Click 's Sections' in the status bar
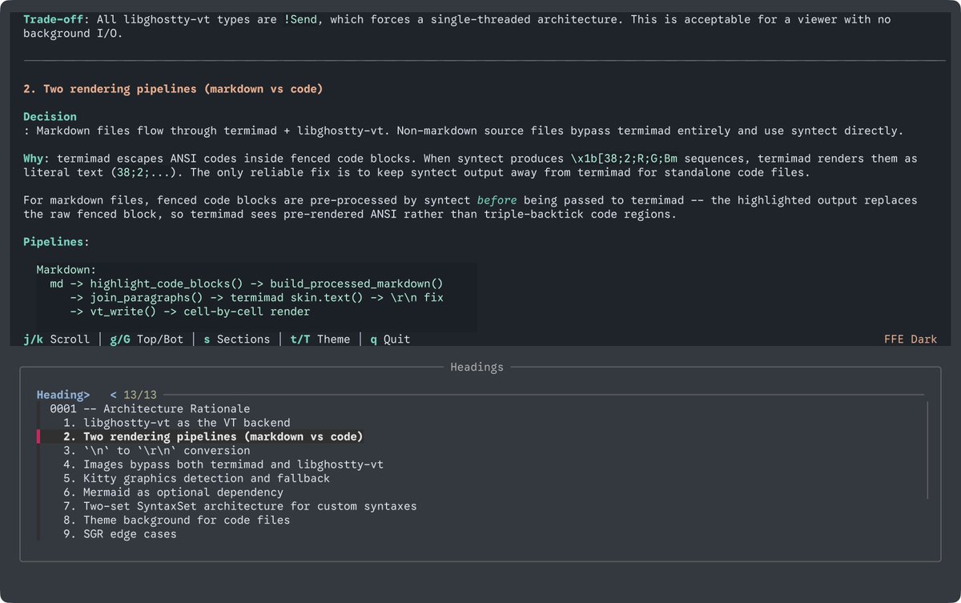This screenshot has height=603, width=961. [236, 340]
